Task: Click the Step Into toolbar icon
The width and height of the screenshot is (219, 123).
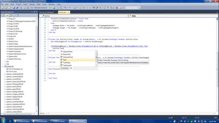Action: click(x=93, y=8)
